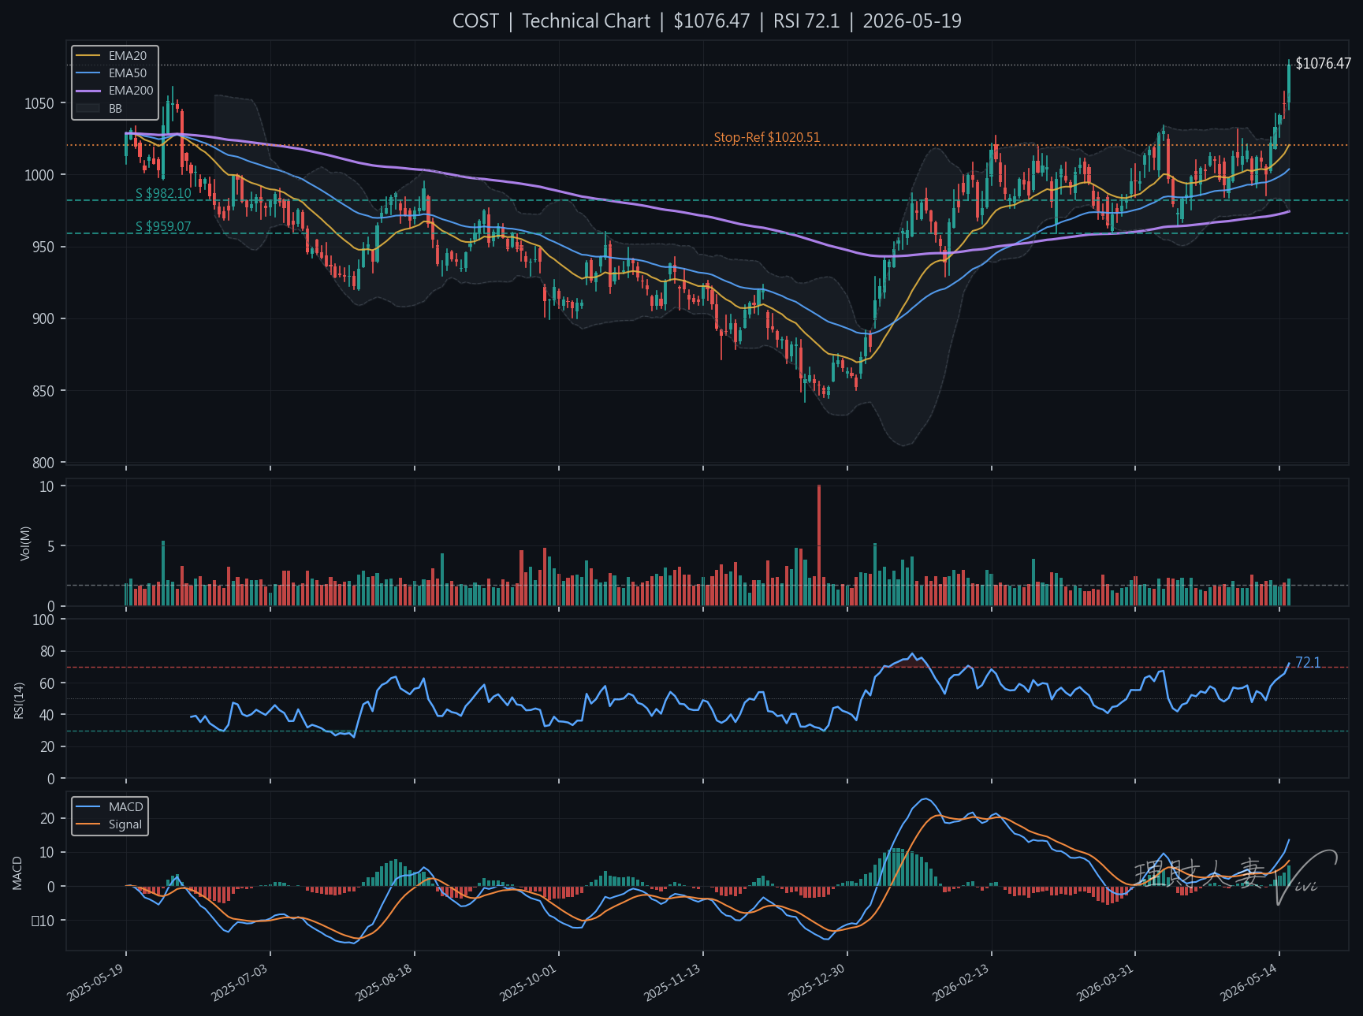Click the MACD entry in the lower legend
The image size is (1363, 1016).
coord(126,807)
